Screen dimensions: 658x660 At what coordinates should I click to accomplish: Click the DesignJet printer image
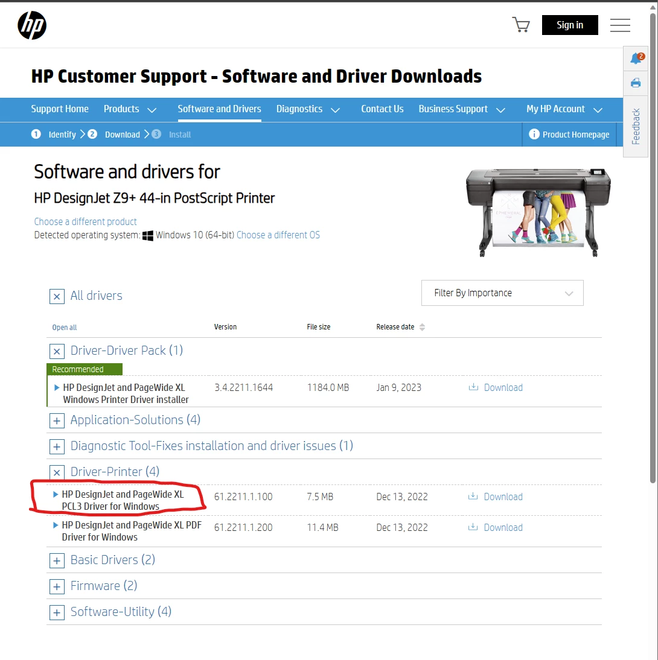click(538, 212)
